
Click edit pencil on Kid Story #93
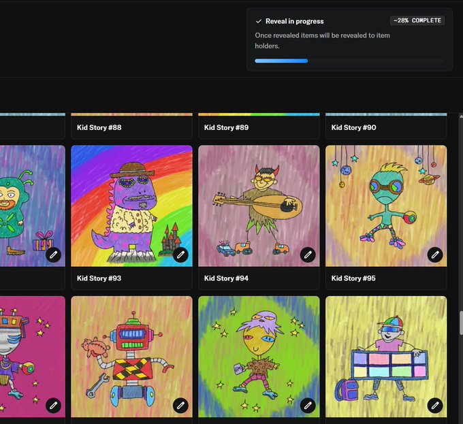[x=180, y=255]
